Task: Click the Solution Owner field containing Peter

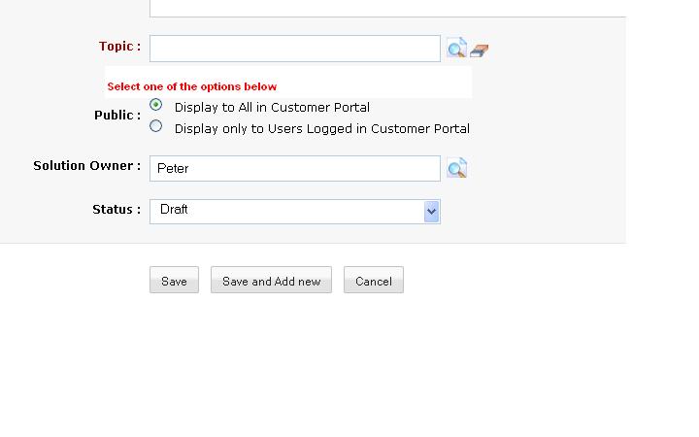Action: (294, 168)
